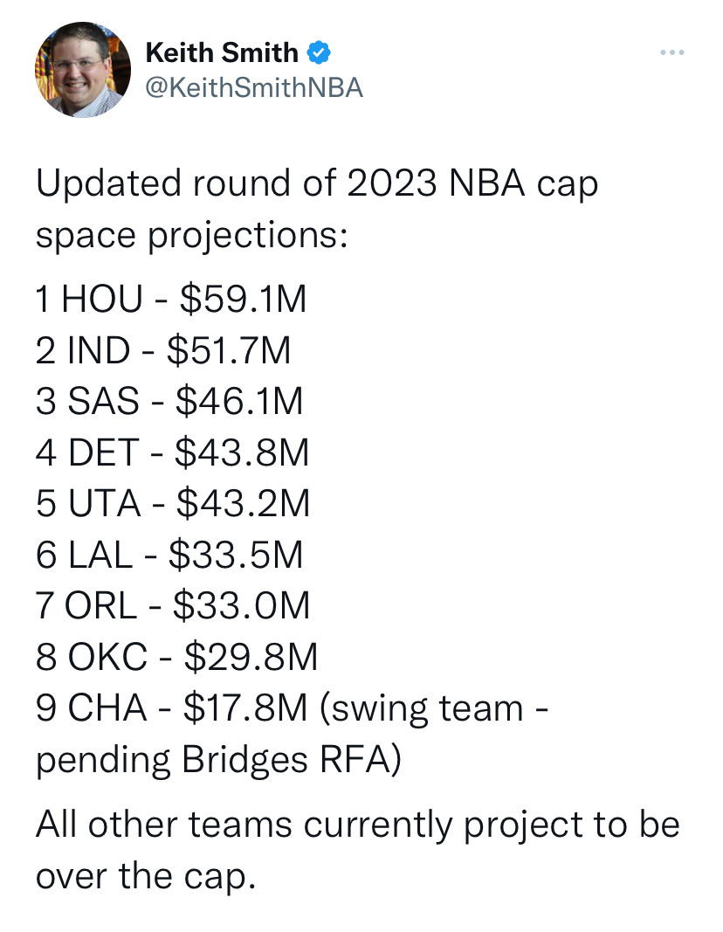Click the '(swing team -' parenthetical text

pyautogui.click(x=434, y=708)
